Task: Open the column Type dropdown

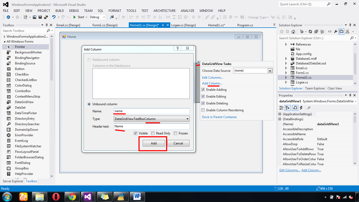Action: [x=187, y=119]
